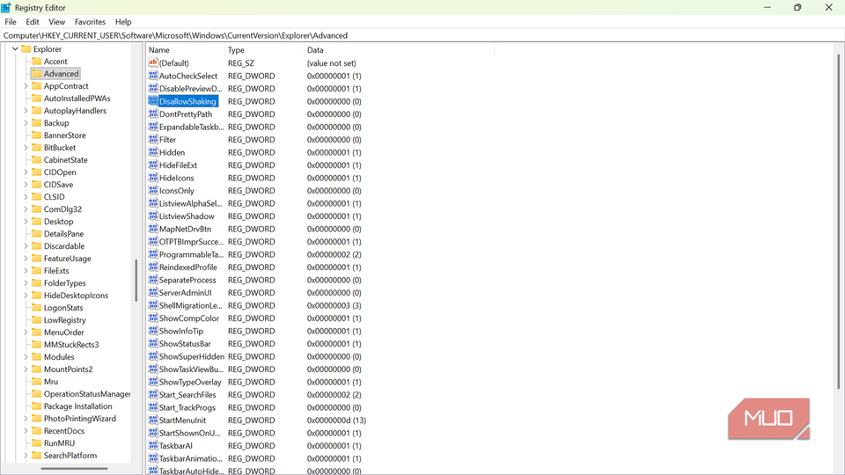
Task: Click the DWORD icon next to Hidden
Action: pyautogui.click(x=153, y=152)
